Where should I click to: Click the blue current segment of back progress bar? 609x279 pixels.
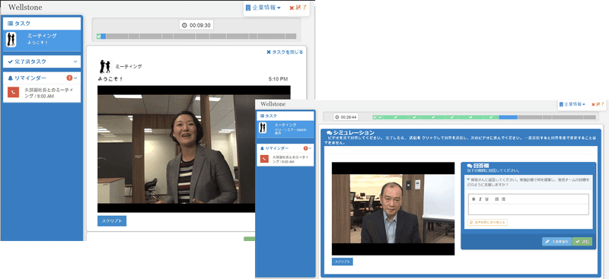coord(104,36)
